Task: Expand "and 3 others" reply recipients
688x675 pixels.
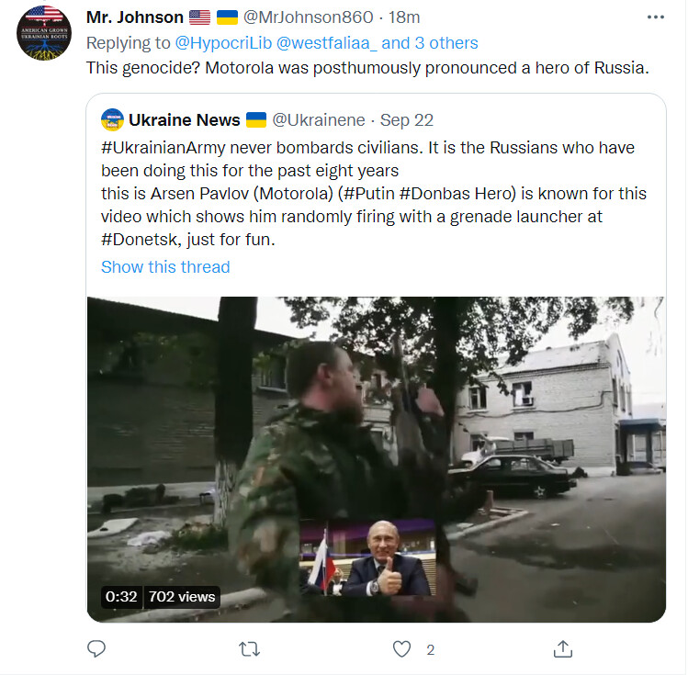Action: (x=430, y=43)
